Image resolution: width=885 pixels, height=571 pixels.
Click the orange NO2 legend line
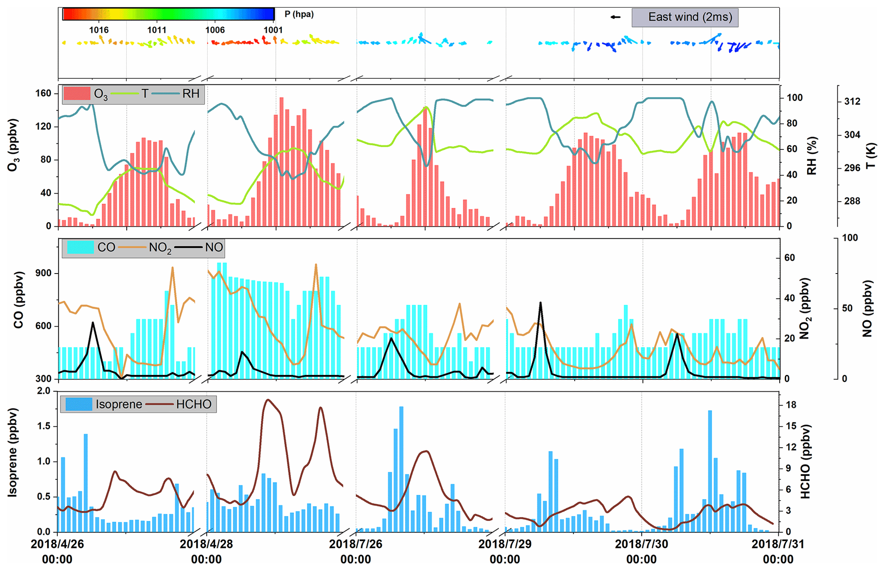(x=132, y=247)
